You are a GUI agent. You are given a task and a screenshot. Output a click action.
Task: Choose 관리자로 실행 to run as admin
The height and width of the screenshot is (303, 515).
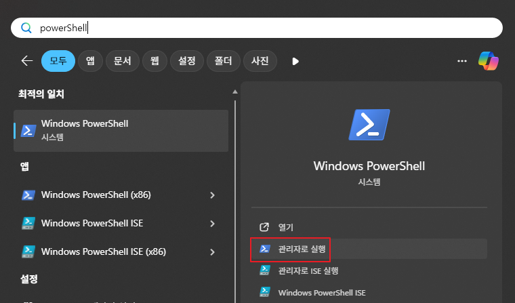[369, 249]
